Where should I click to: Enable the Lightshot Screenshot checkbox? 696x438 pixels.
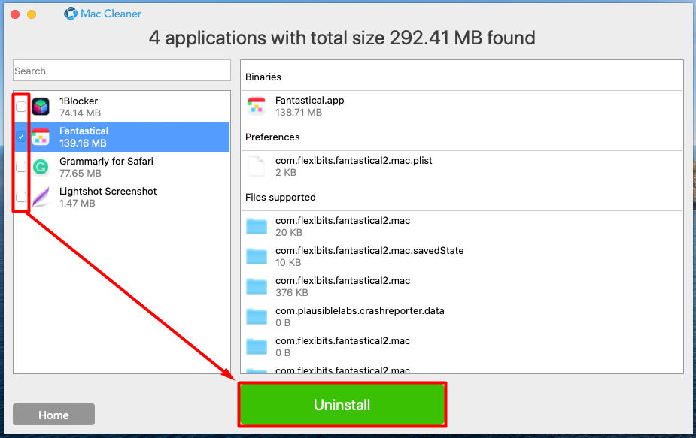pos(21,197)
